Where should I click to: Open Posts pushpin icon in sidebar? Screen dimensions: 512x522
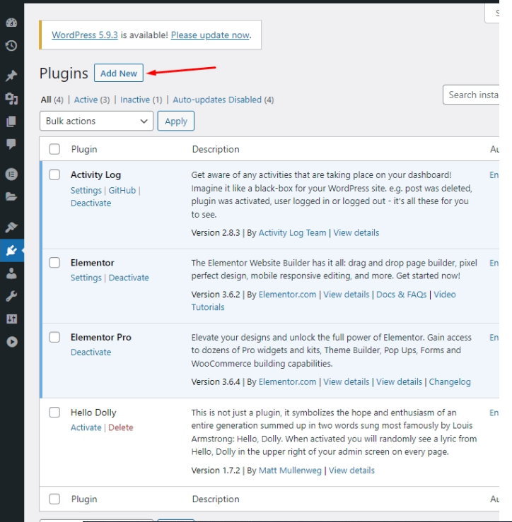click(x=11, y=76)
